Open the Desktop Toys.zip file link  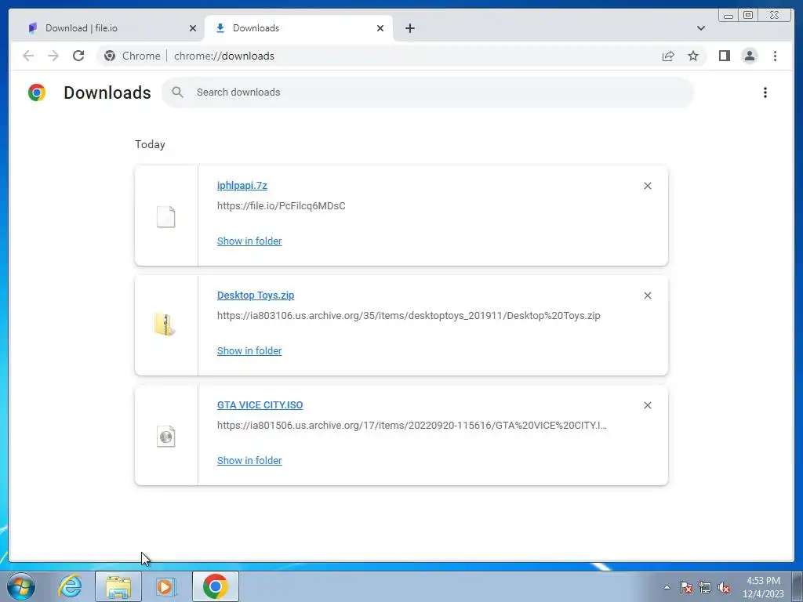[x=256, y=296]
